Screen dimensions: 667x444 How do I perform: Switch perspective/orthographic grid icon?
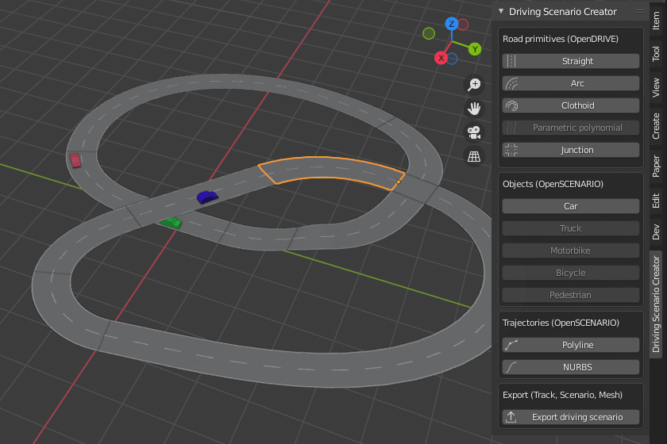pos(474,156)
